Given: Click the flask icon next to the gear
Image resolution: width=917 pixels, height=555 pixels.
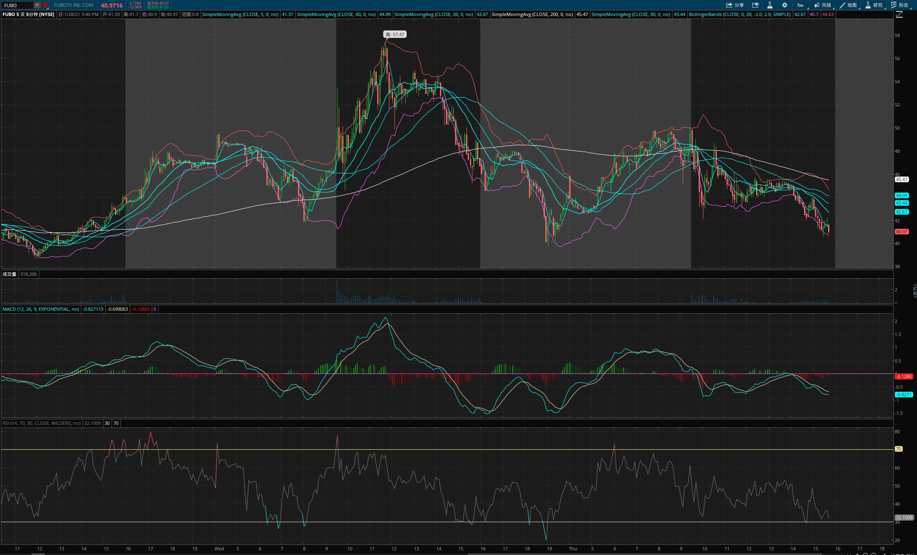Looking at the screenshot, I should [770, 5].
